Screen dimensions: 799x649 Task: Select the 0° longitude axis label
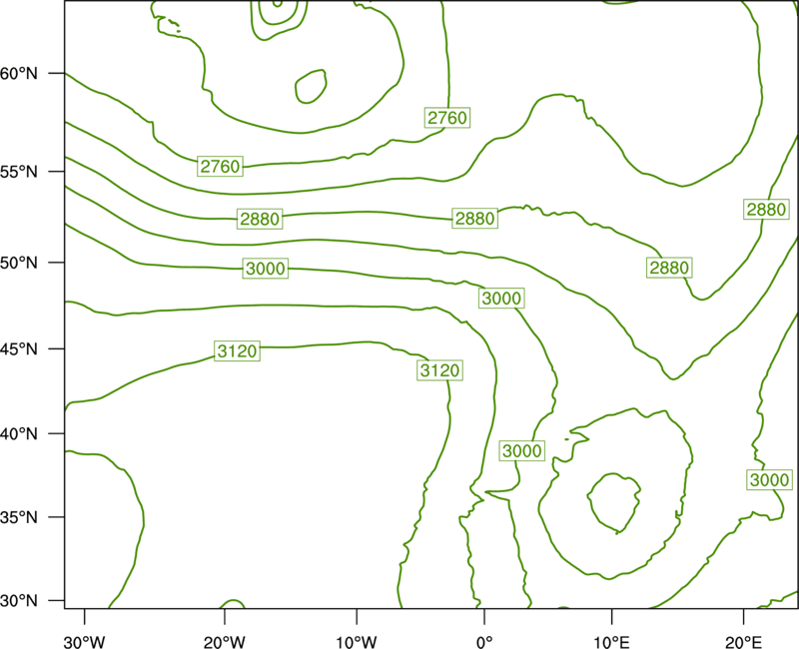click(x=484, y=642)
